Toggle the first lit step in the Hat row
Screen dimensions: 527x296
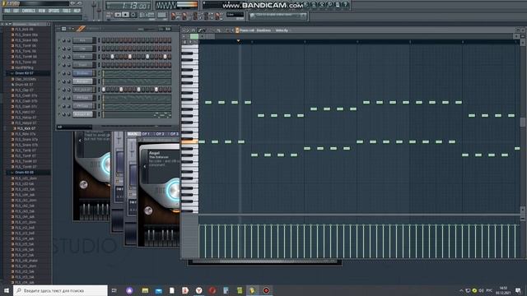point(112,57)
